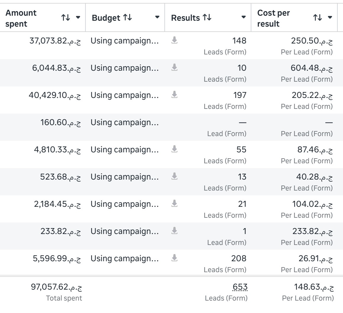This screenshot has width=343, height=313.
Task: Open the Amount spent column dropdown
Action: 78,17
